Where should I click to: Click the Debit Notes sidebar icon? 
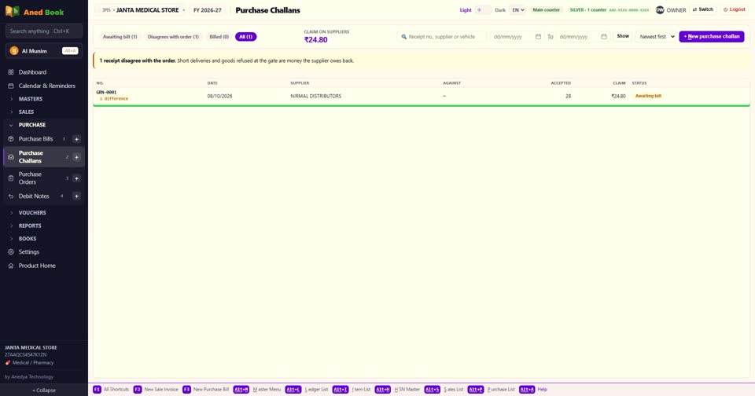(11, 196)
